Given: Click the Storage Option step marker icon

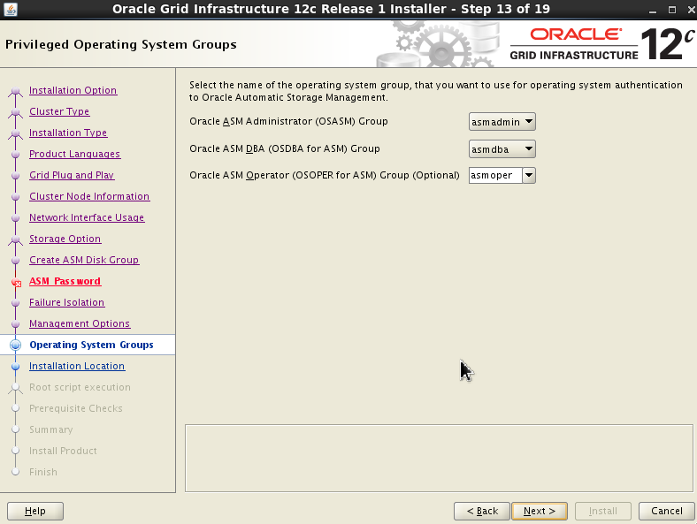Looking at the screenshot, I should point(16,240).
